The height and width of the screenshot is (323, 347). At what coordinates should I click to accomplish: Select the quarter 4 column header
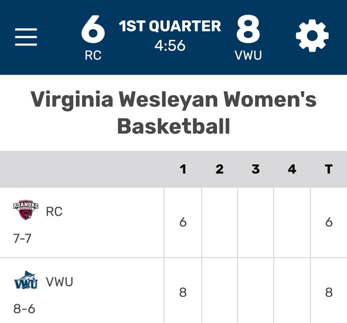[292, 169]
